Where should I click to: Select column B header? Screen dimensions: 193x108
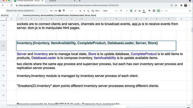[x=21, y=19]
